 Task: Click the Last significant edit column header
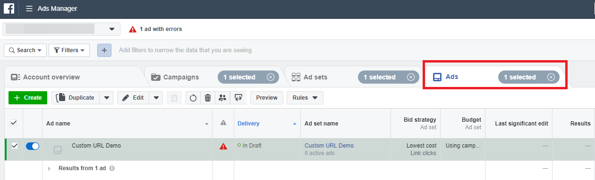pyautogui.click(x=521, y=124)
